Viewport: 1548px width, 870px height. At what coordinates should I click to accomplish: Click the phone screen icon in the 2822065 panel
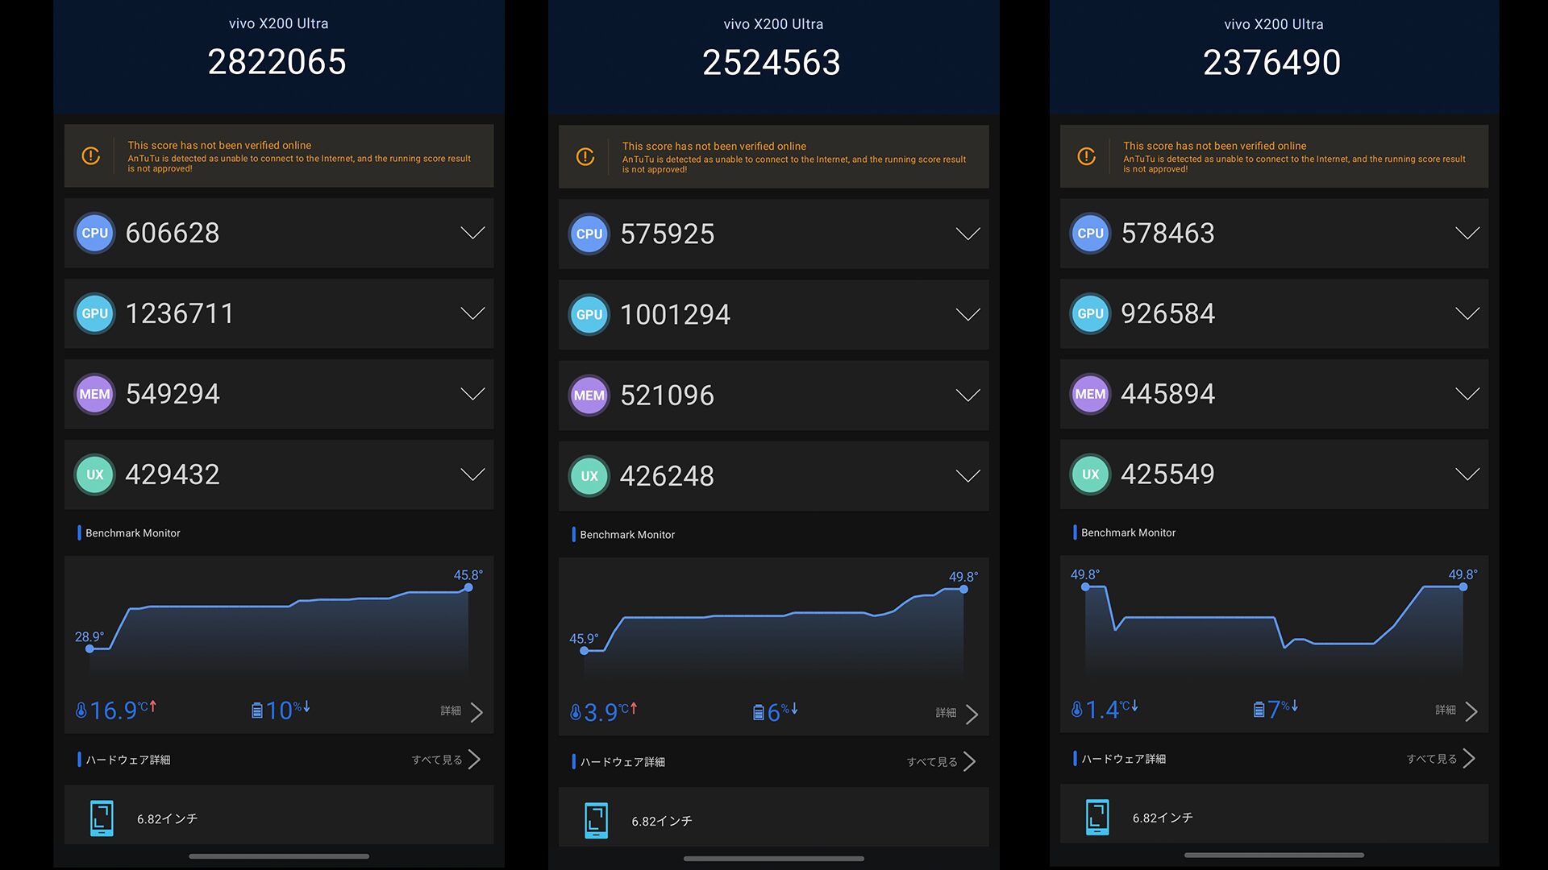pos(102,818)
